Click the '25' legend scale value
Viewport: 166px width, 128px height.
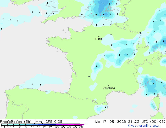[51, 127]
